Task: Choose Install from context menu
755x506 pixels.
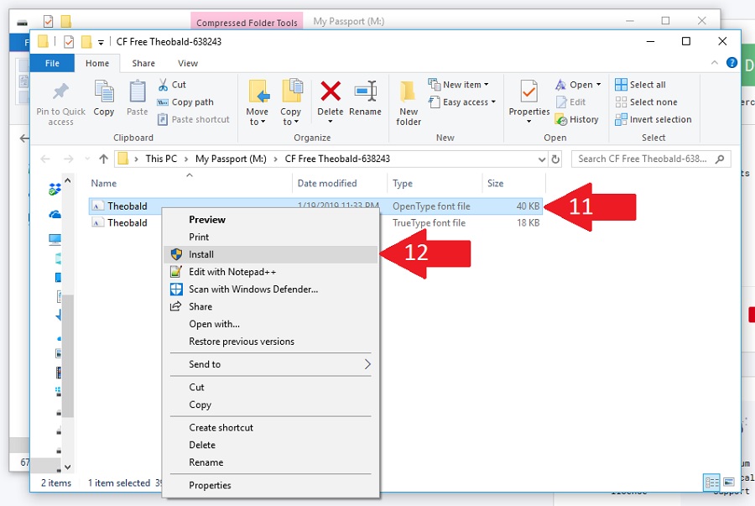Action: tap(201, 254)
